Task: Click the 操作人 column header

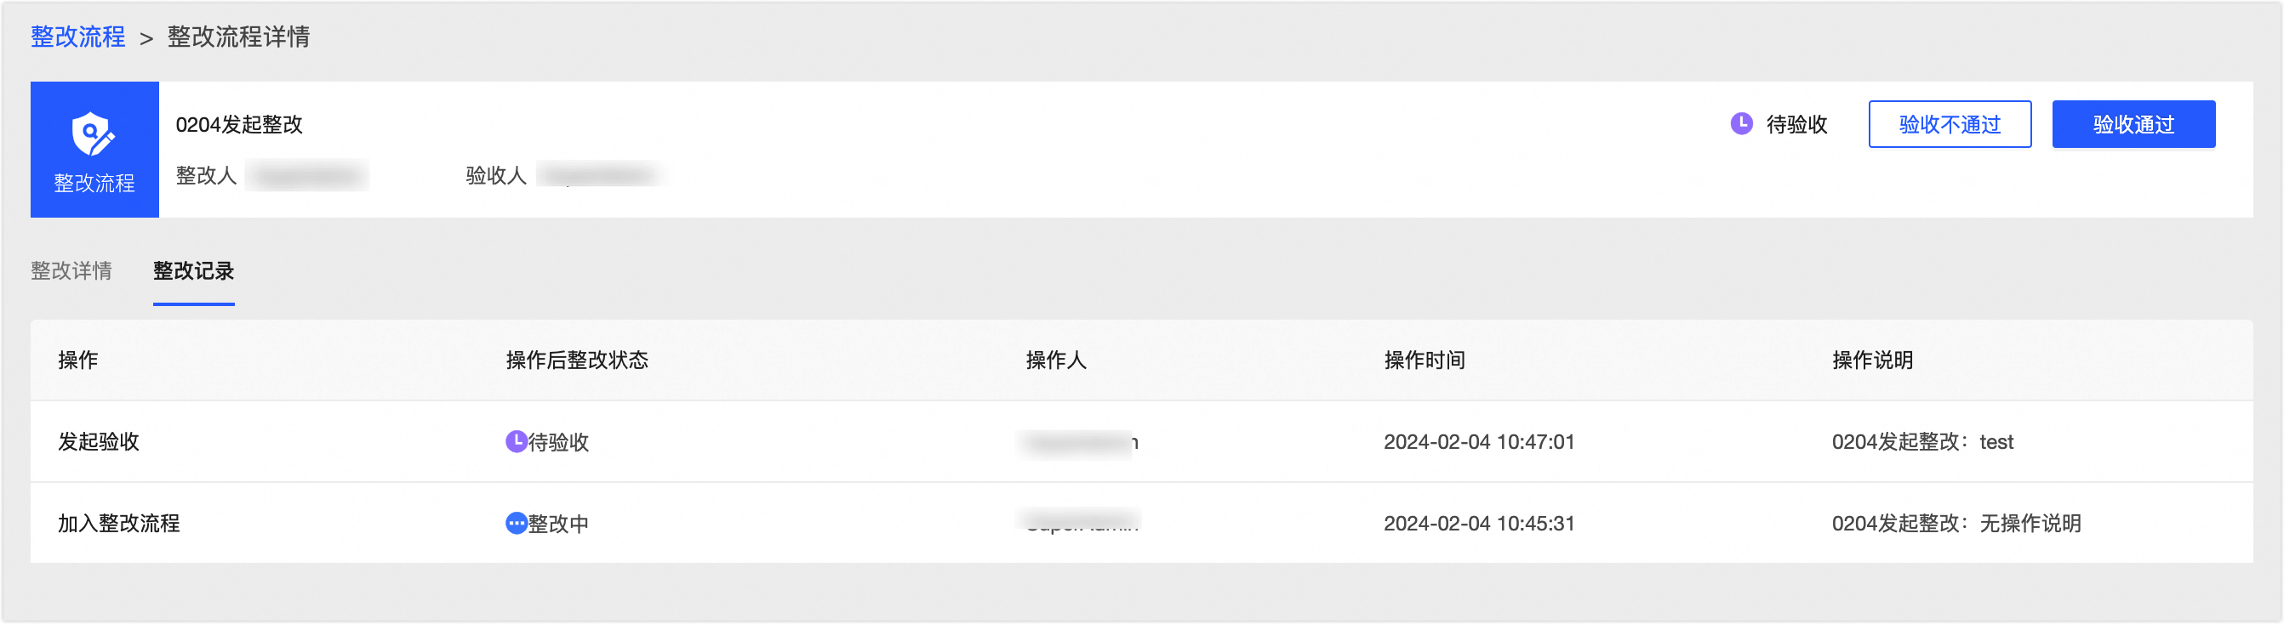Action: point(1055,360)
